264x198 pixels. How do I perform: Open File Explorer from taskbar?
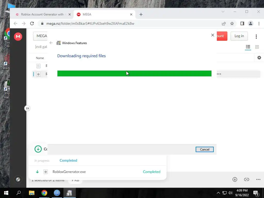(x=31, y=193)
